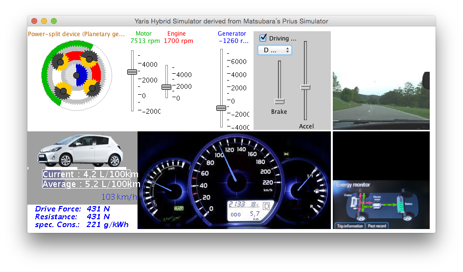Click the Motor 7513 rpm value
The height and width of the screenshot is (272, 463).
tap(145, 41)
